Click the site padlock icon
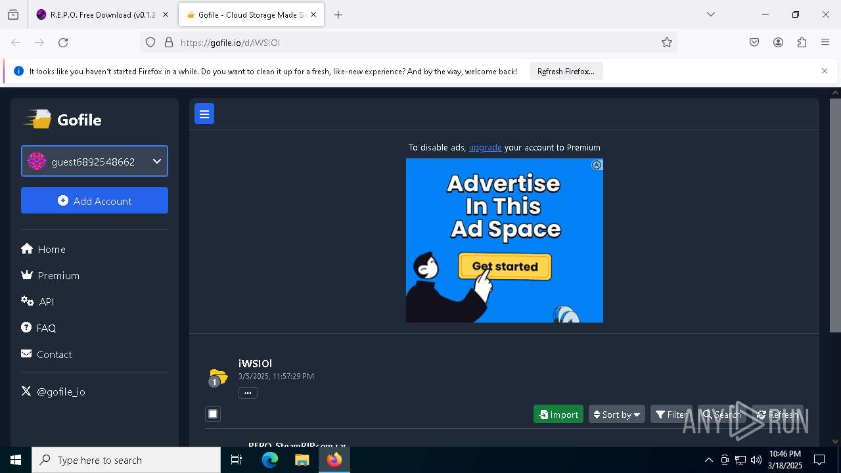The height and width of the screenshot is (473, 841). click(x=169, y=42)
